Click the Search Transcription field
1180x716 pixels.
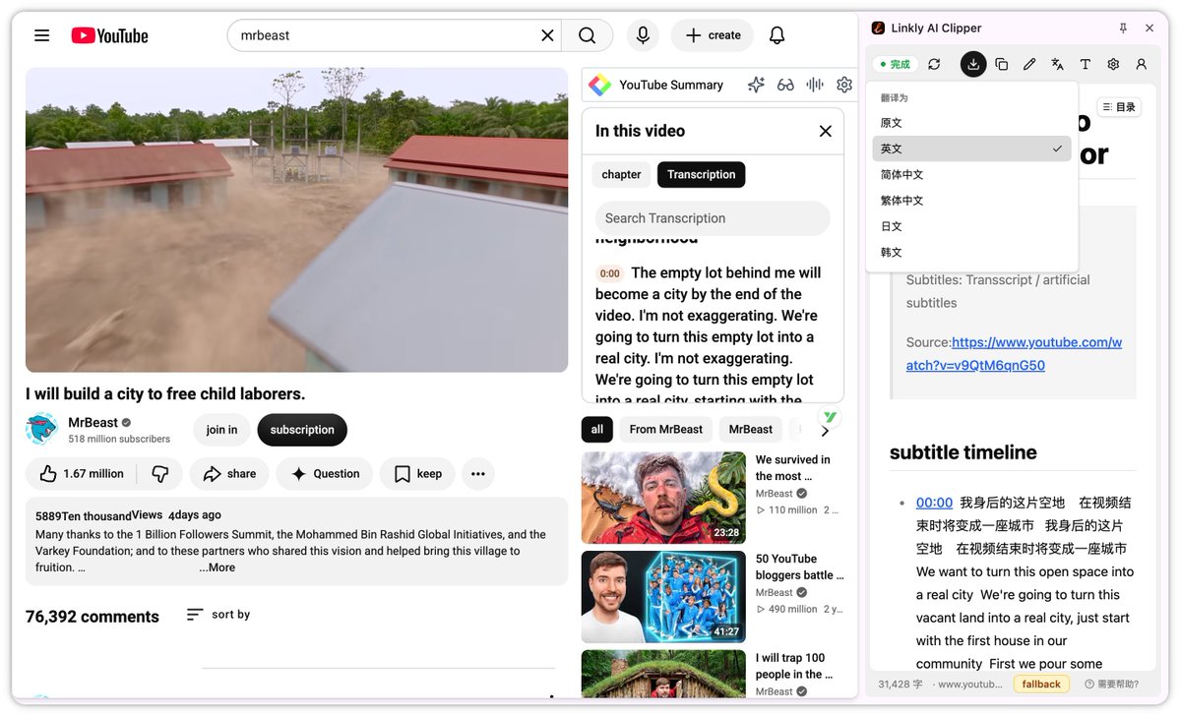point(713,218)
